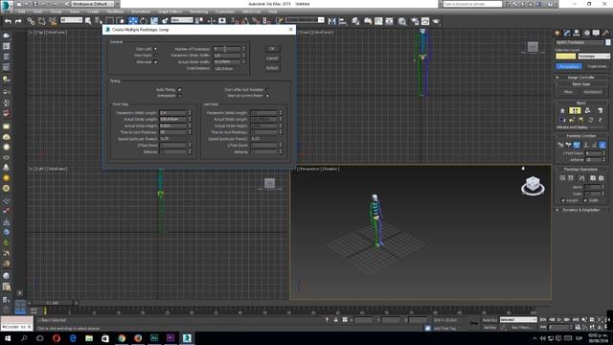613x345 pixels.
Task: Toggle the Interpolate checkbox
Action: 179,96
